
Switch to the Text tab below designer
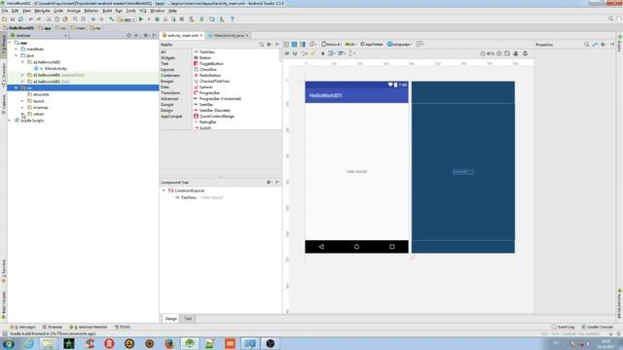188,319
